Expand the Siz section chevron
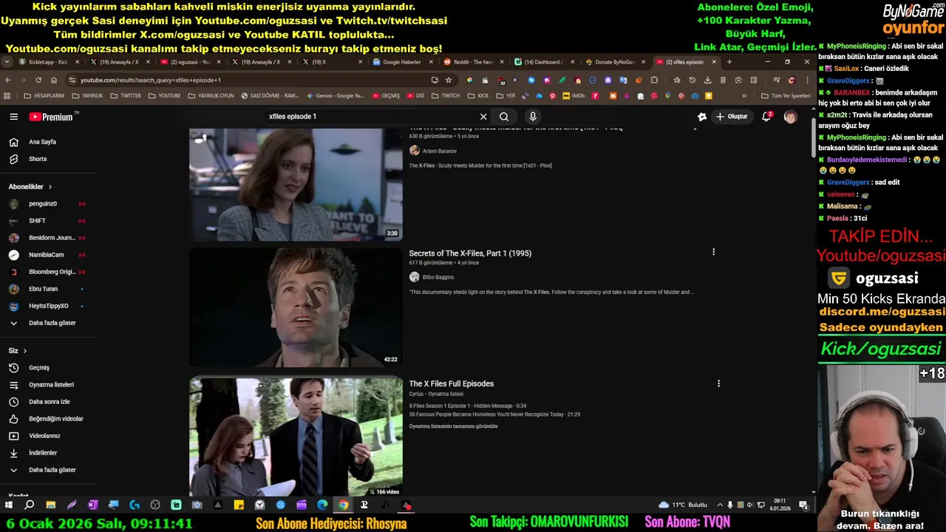 pos(24,351)
